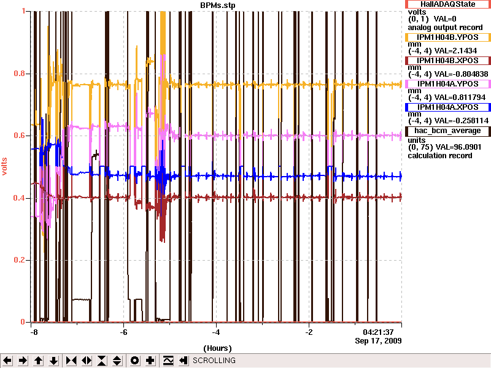Click the 0.6 y-axis tick label
491x368 pixels.
[x=20, y=136]
